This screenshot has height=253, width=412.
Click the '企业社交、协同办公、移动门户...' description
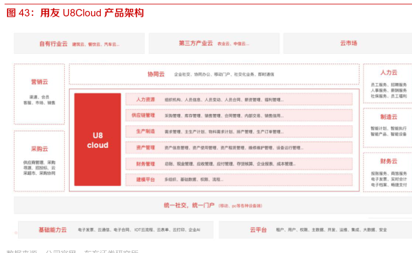[x=224, y=75]
